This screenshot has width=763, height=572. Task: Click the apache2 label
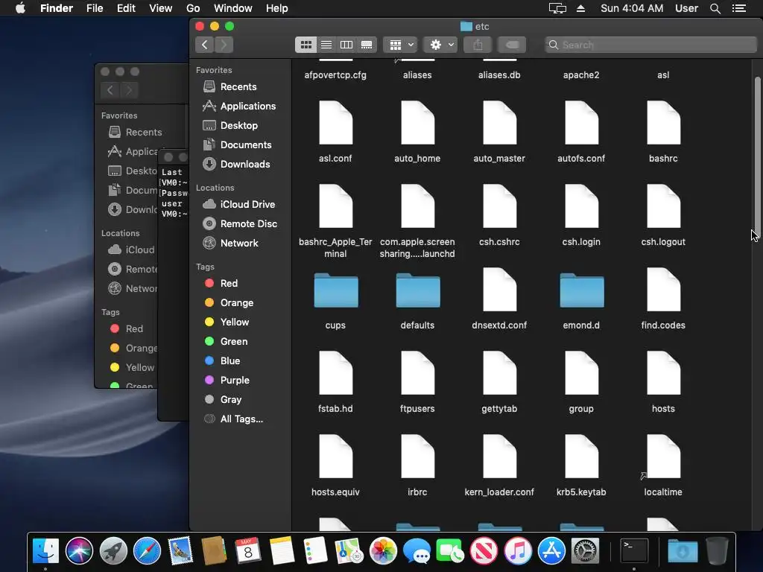click(x=581, y=75)
